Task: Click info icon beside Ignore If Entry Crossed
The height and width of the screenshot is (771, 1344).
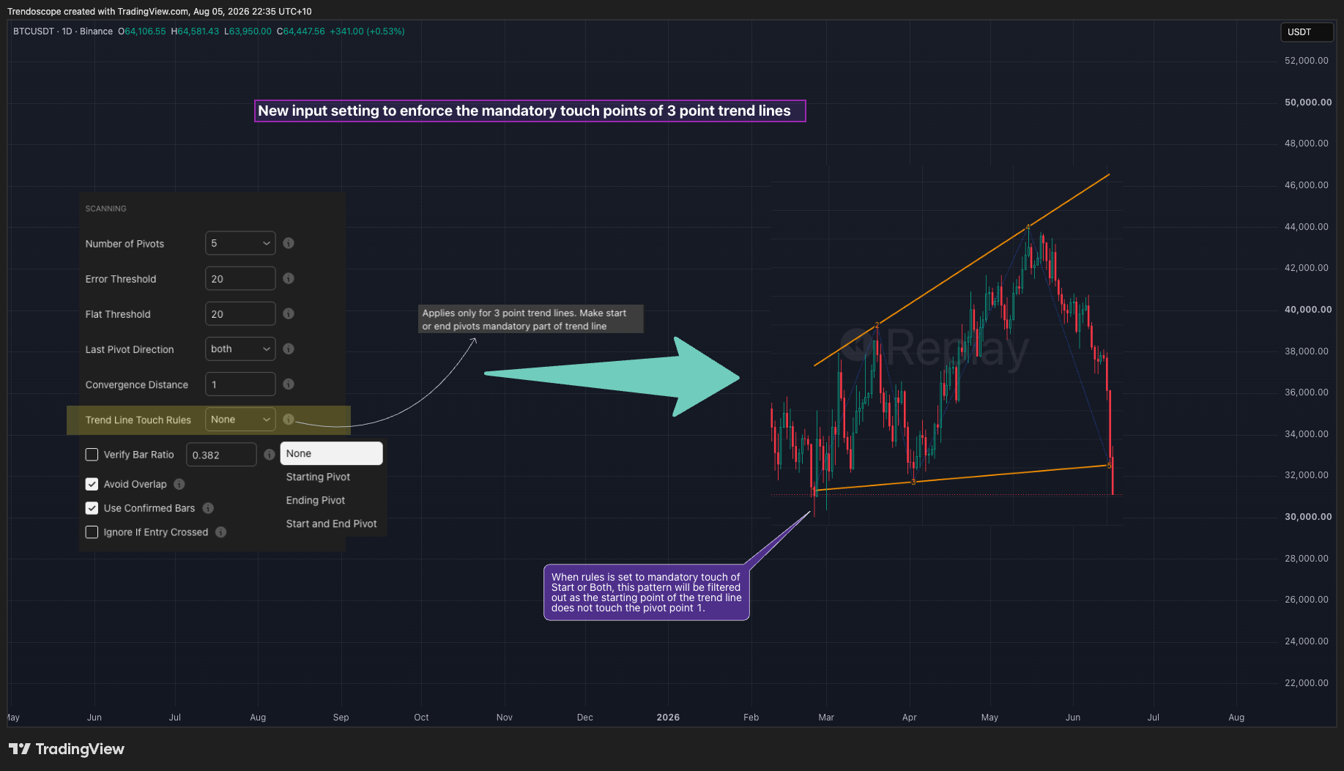Action: [x=220, y=532]
